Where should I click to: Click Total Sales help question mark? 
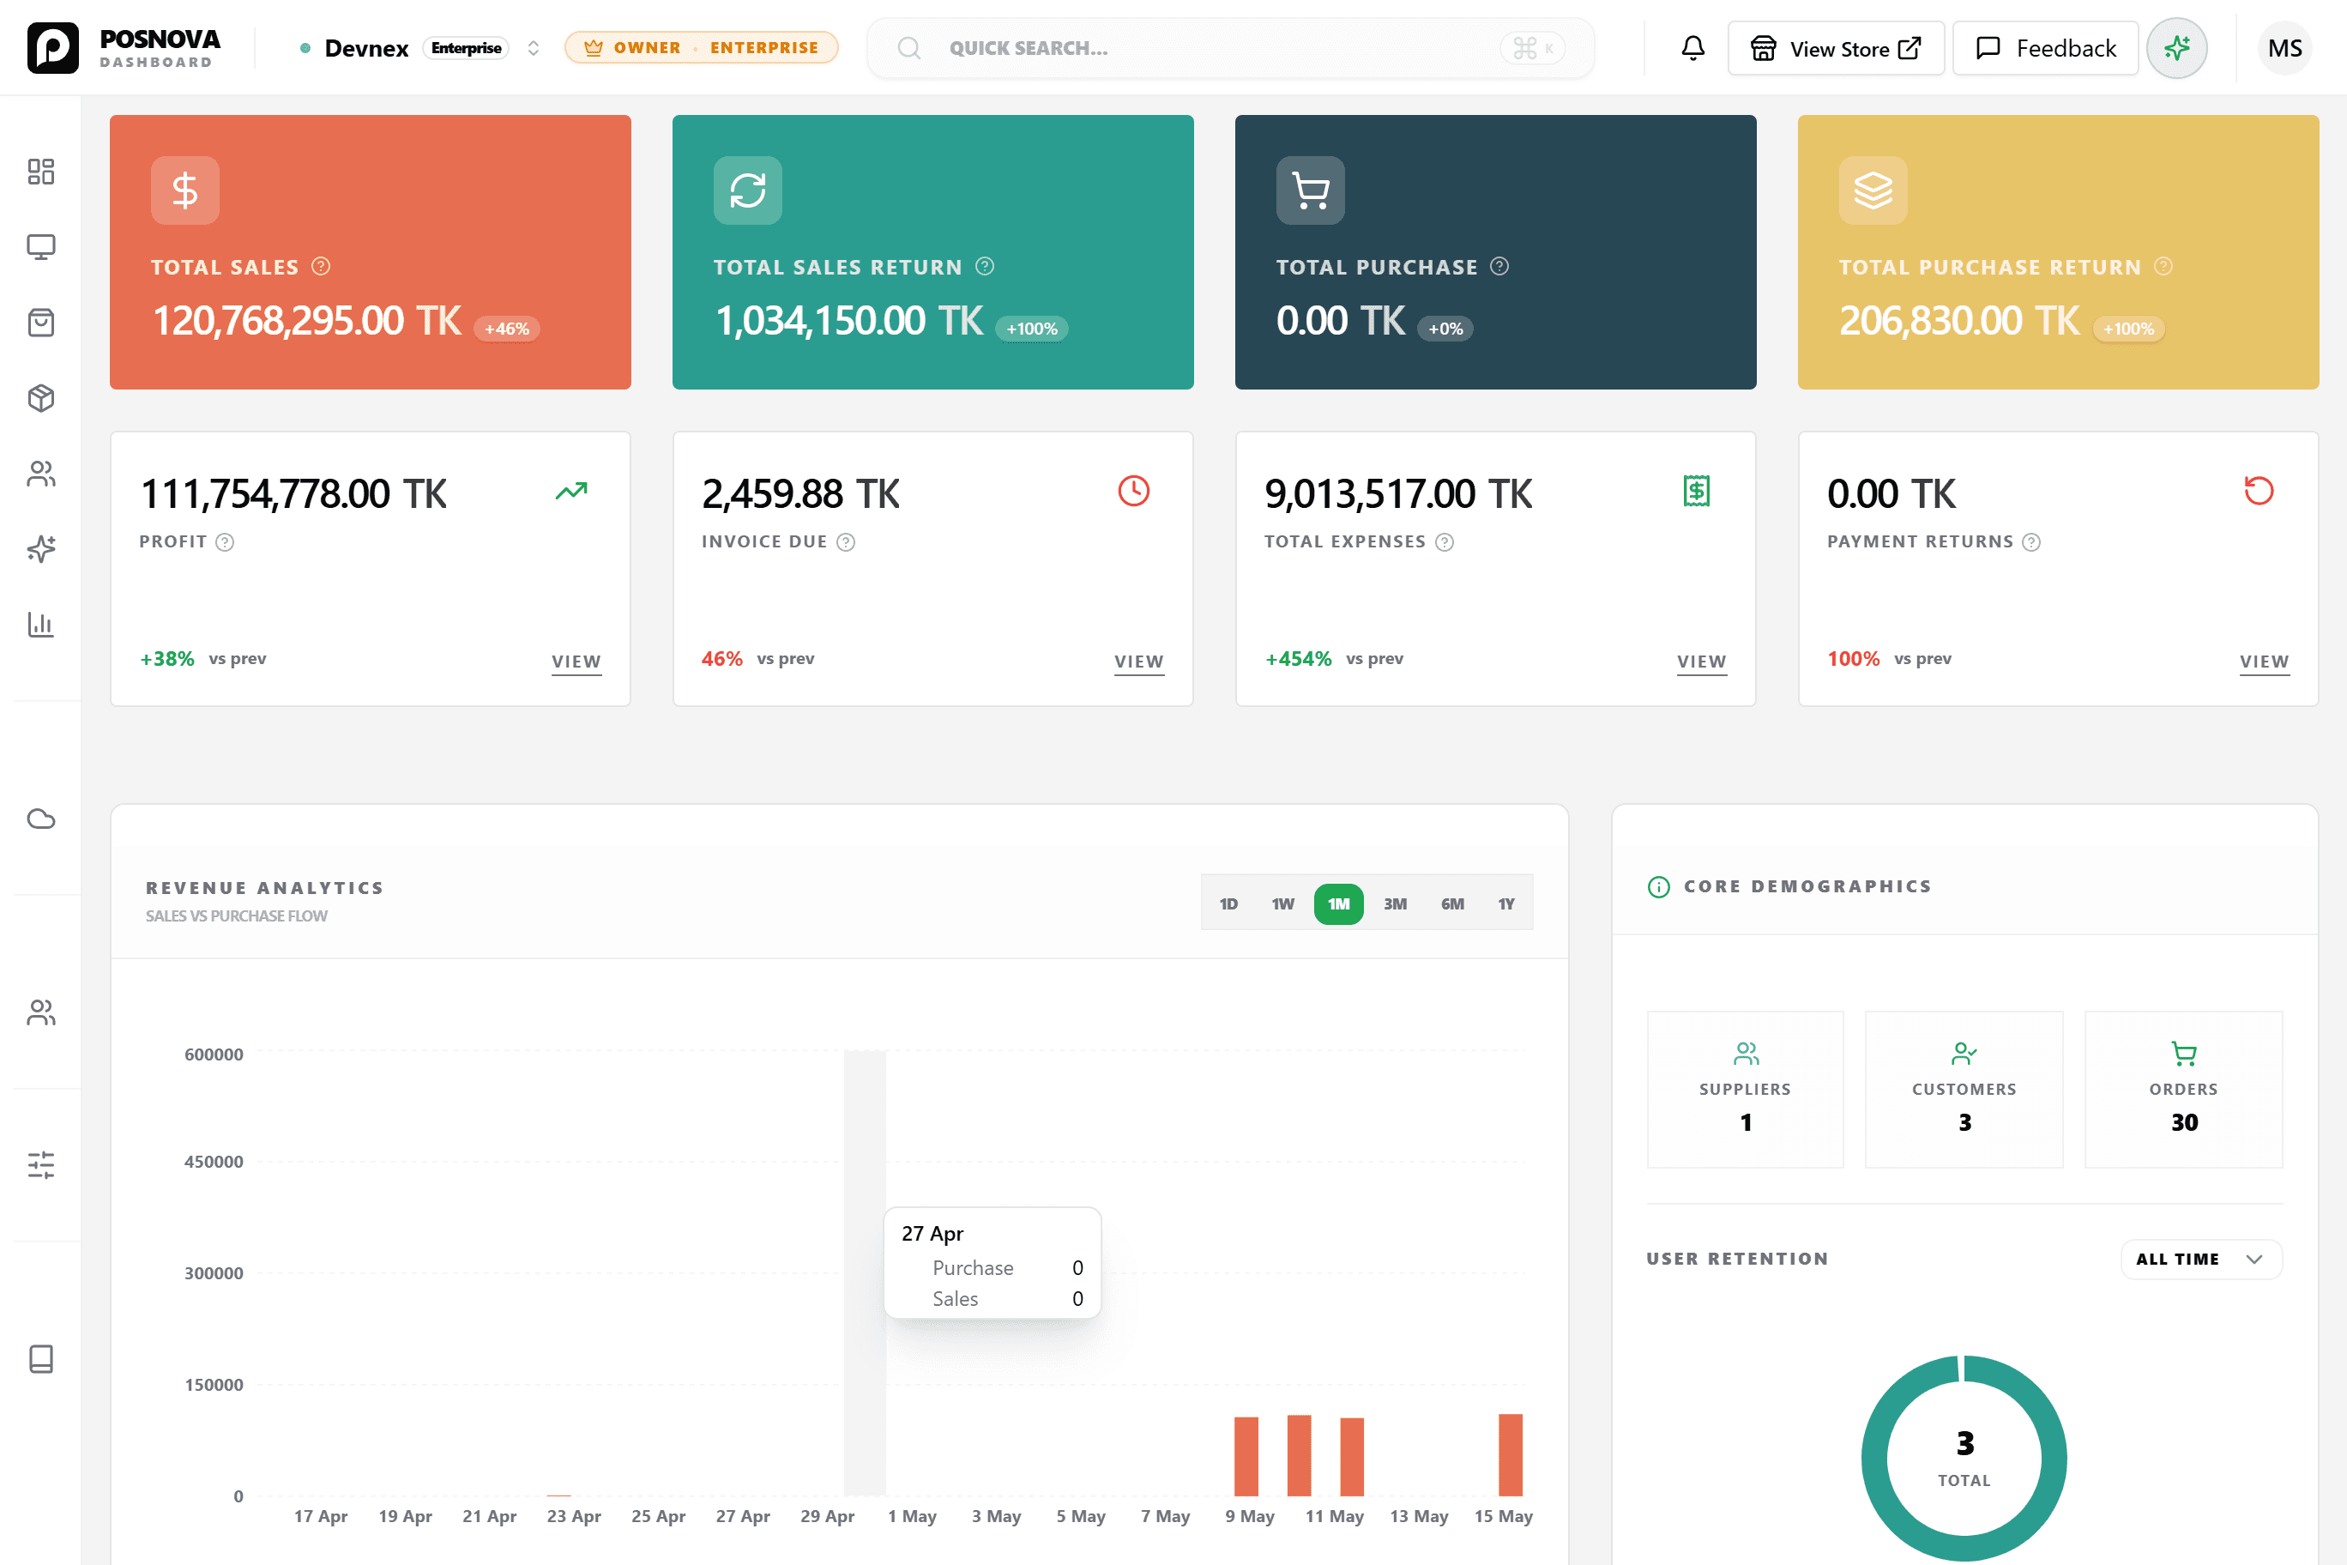(x=320, y=267)
